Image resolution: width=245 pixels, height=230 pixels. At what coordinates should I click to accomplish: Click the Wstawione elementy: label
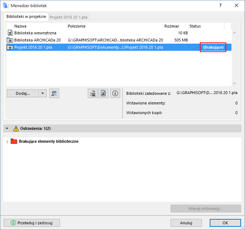[146, 103]
